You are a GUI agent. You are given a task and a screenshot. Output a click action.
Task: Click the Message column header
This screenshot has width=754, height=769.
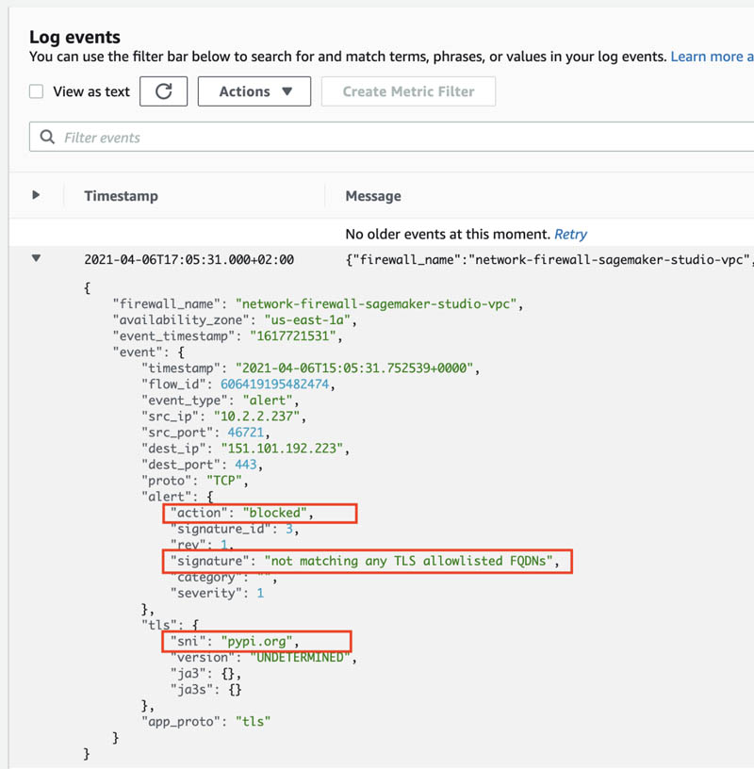(x=373, y=196)
